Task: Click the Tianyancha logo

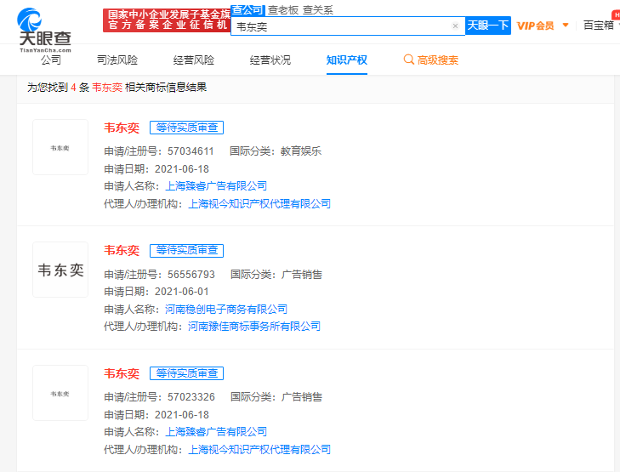Action: pyautogui.click(x=44, y=30)
